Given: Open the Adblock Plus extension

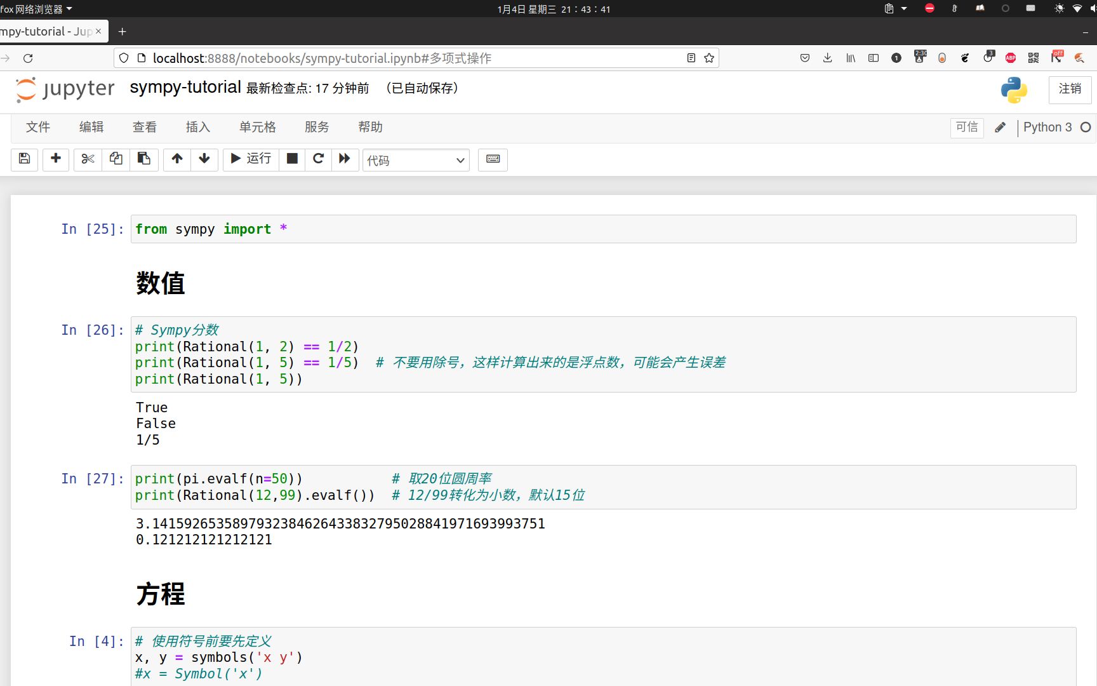Looking at the screenshot, I should click(x=1011, y=58).
